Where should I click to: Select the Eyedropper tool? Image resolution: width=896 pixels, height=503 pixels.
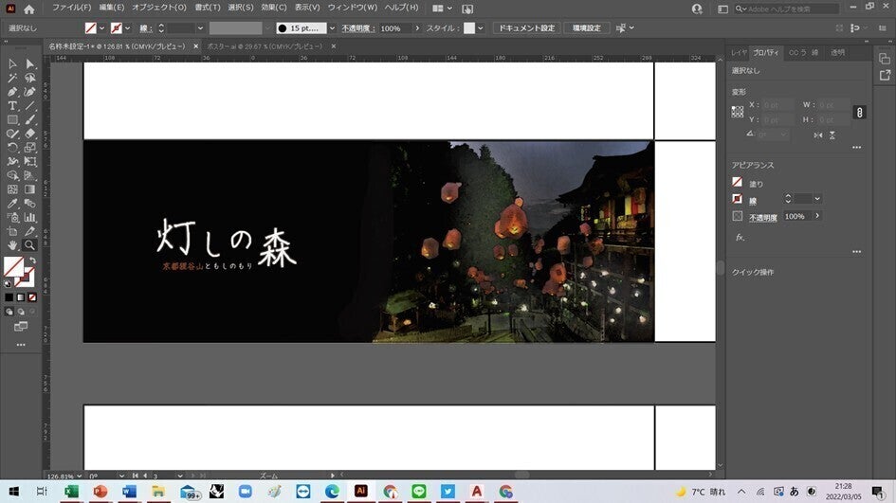click(13, 204)
